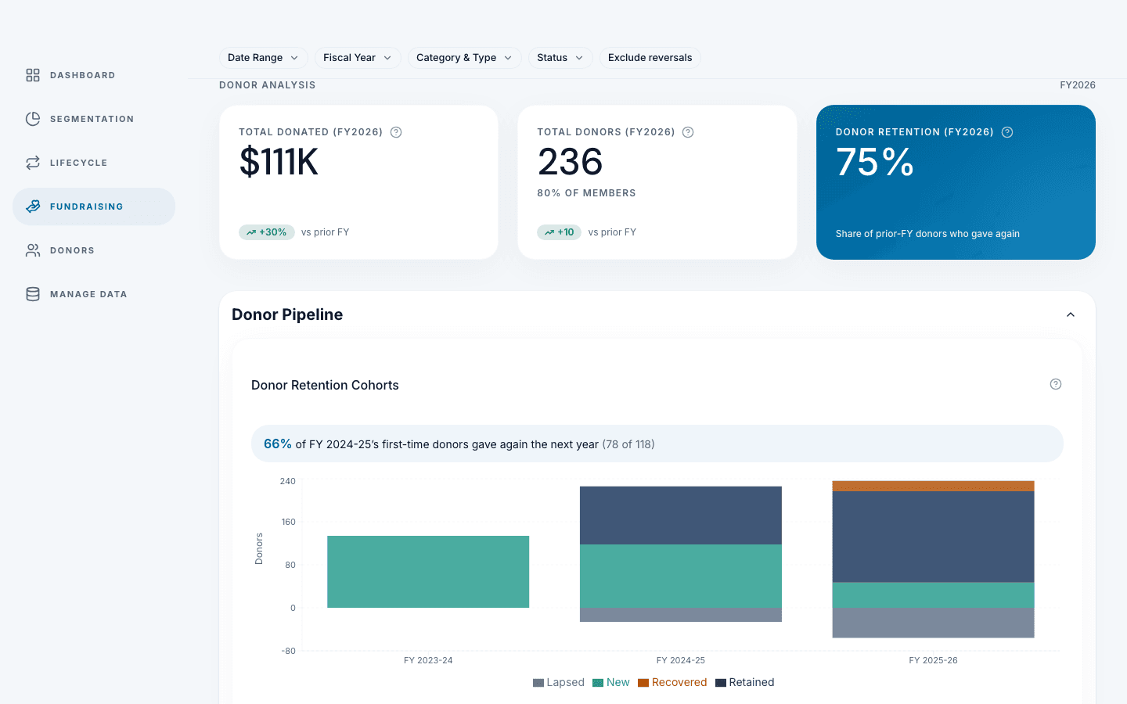Image resolution: width=1127 pixels, height=704 pixels.
Task: Toggle the Retained legend series
Action: pos(745,682)
